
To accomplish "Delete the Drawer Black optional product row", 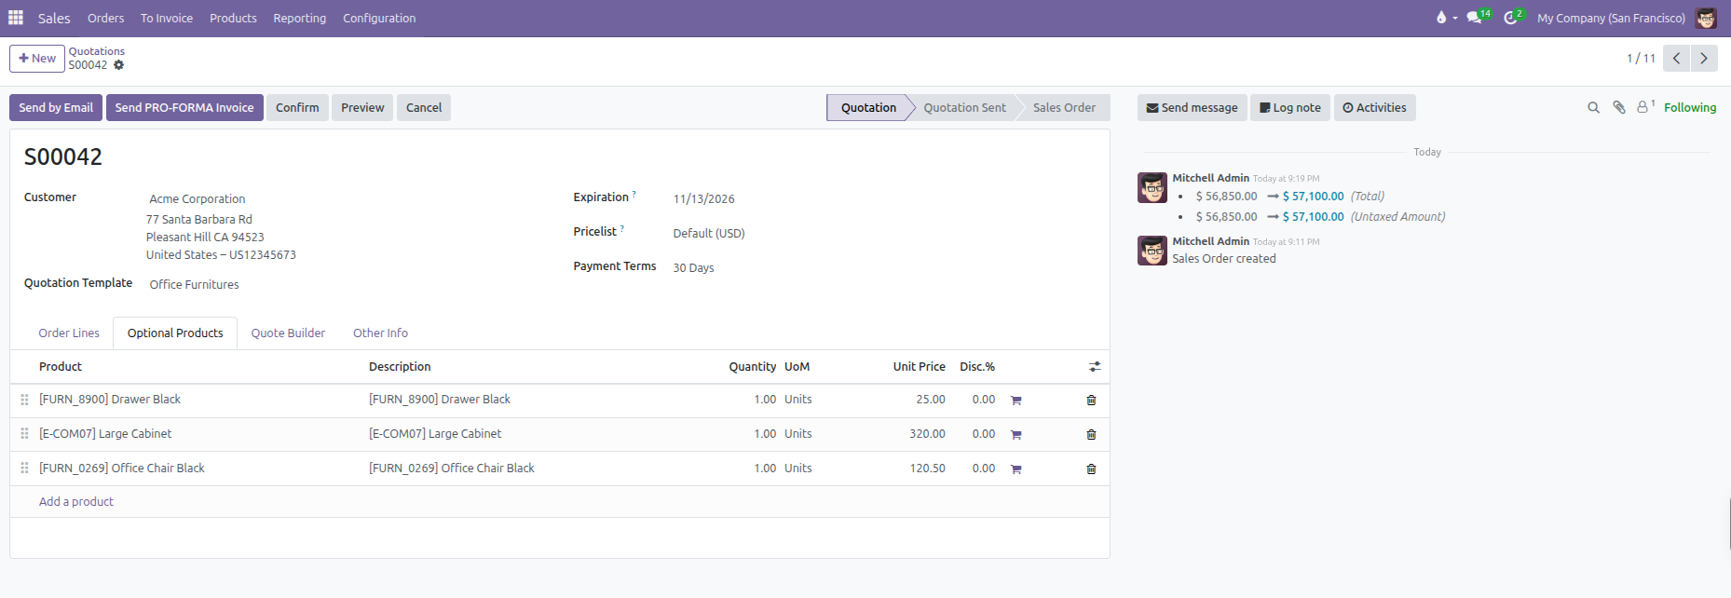I will 1091,401.
